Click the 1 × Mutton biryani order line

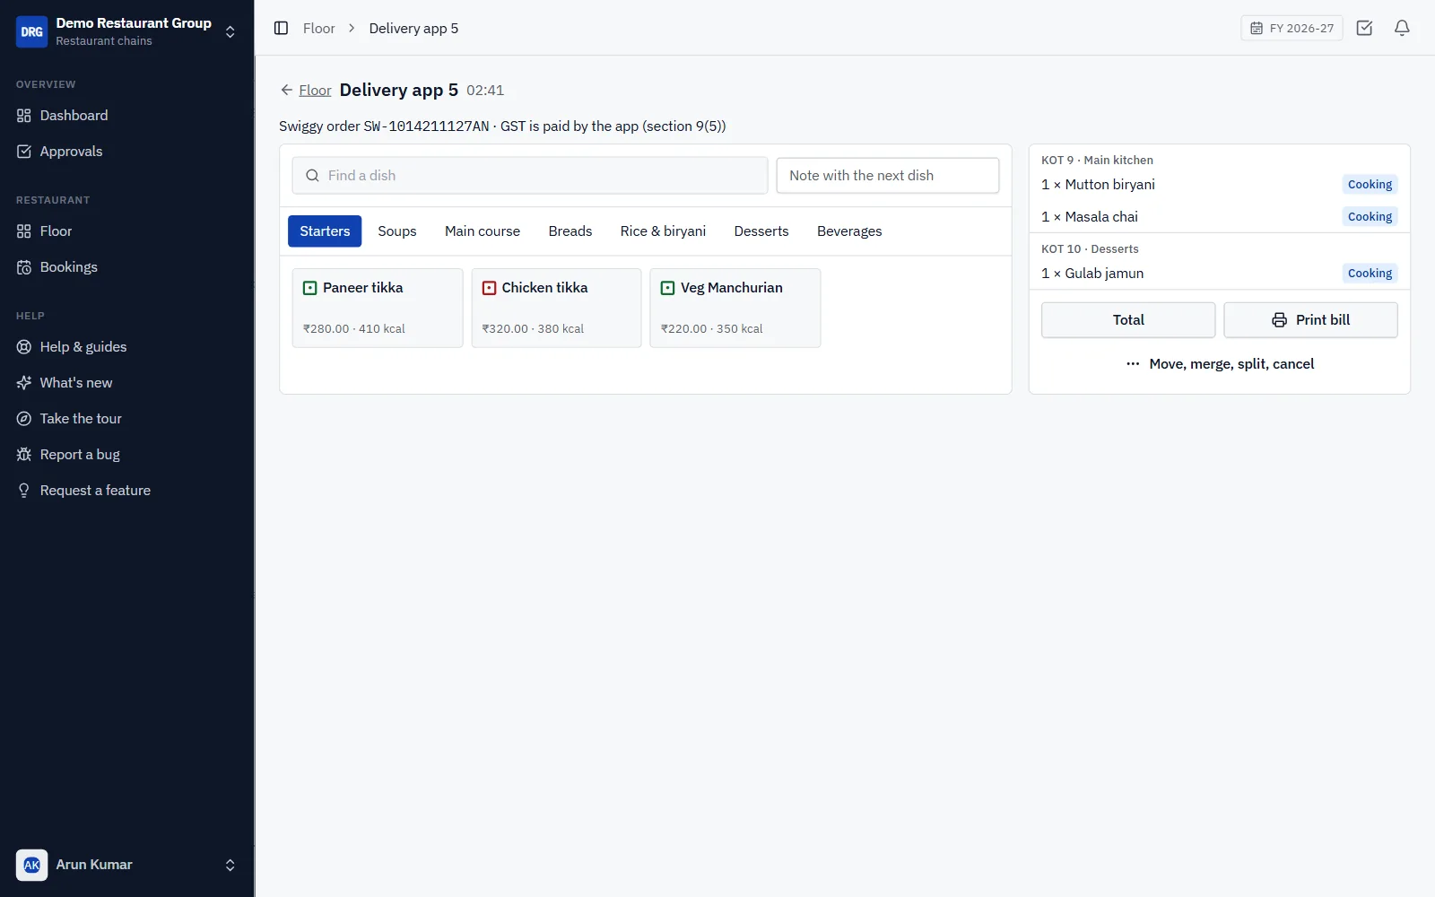tap(1219, 185)
